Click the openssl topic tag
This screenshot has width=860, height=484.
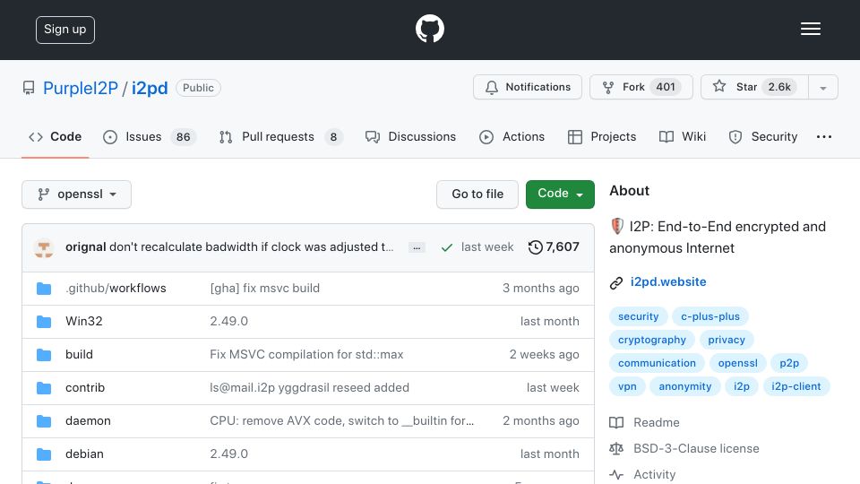pos(737,363)
